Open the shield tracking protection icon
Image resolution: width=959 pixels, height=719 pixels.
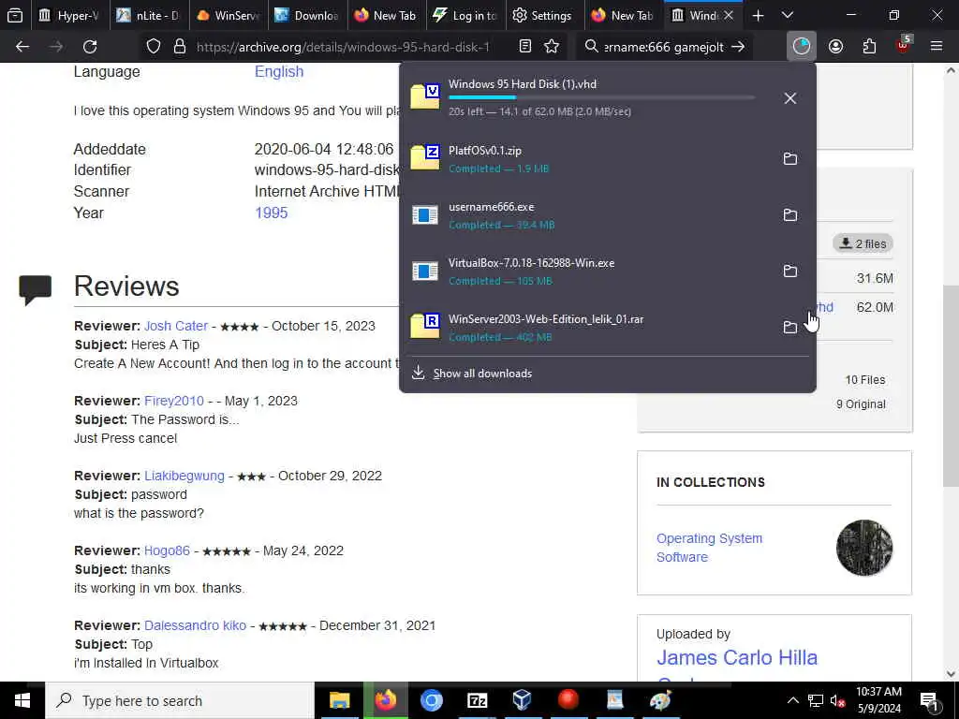(154, 47)
